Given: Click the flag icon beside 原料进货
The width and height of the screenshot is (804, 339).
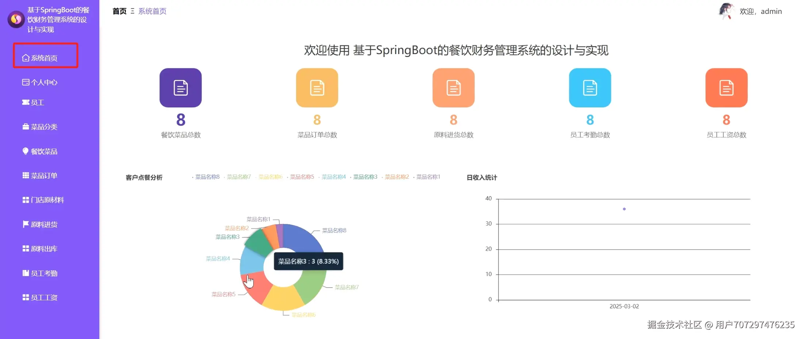Looking at the screenshot, I should point(26,224).
